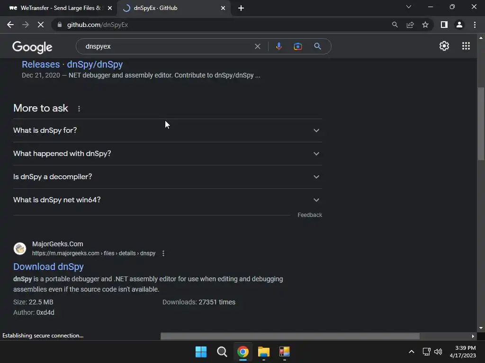The height and width of the screenshot is (363, 485).
Task: Open the MajorGeeks result three-dot menu
Action: click(163, 253)
